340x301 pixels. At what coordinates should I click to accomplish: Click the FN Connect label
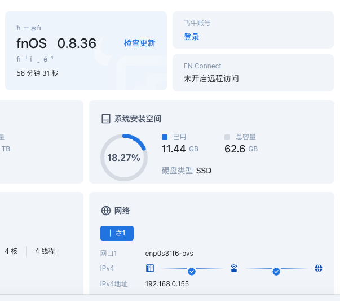[x=202, y=66]
